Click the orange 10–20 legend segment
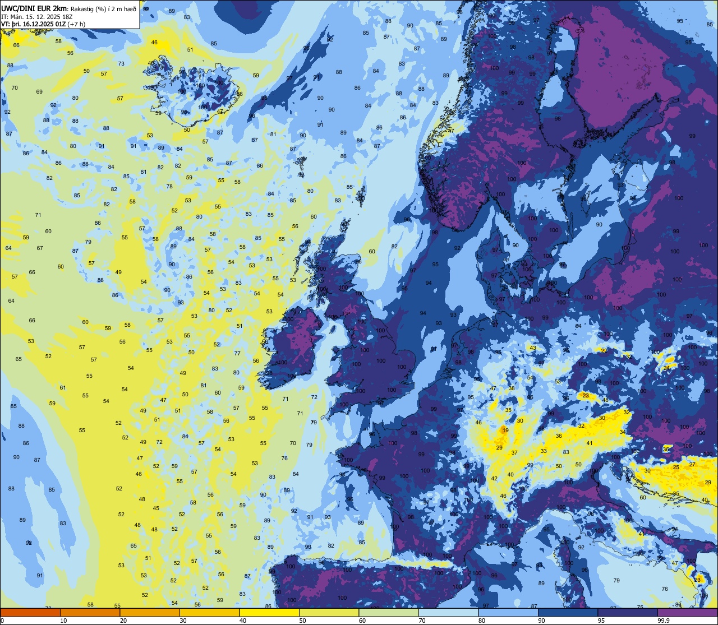Image resolution: width=718 pixels, height=625 pixels. (x=90, y=613)
